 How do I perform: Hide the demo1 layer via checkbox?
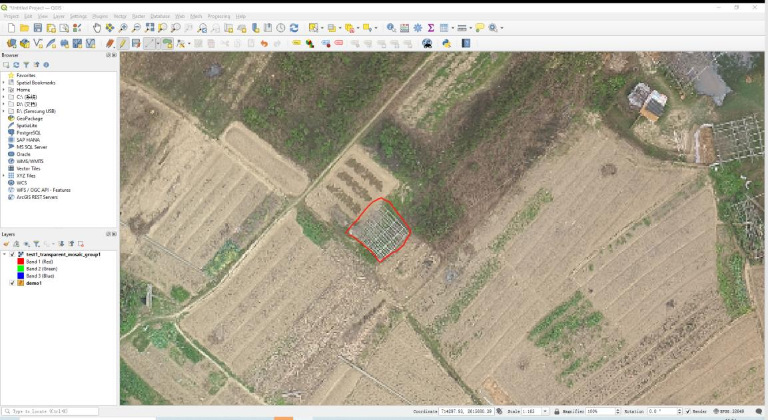pos(13,283)
